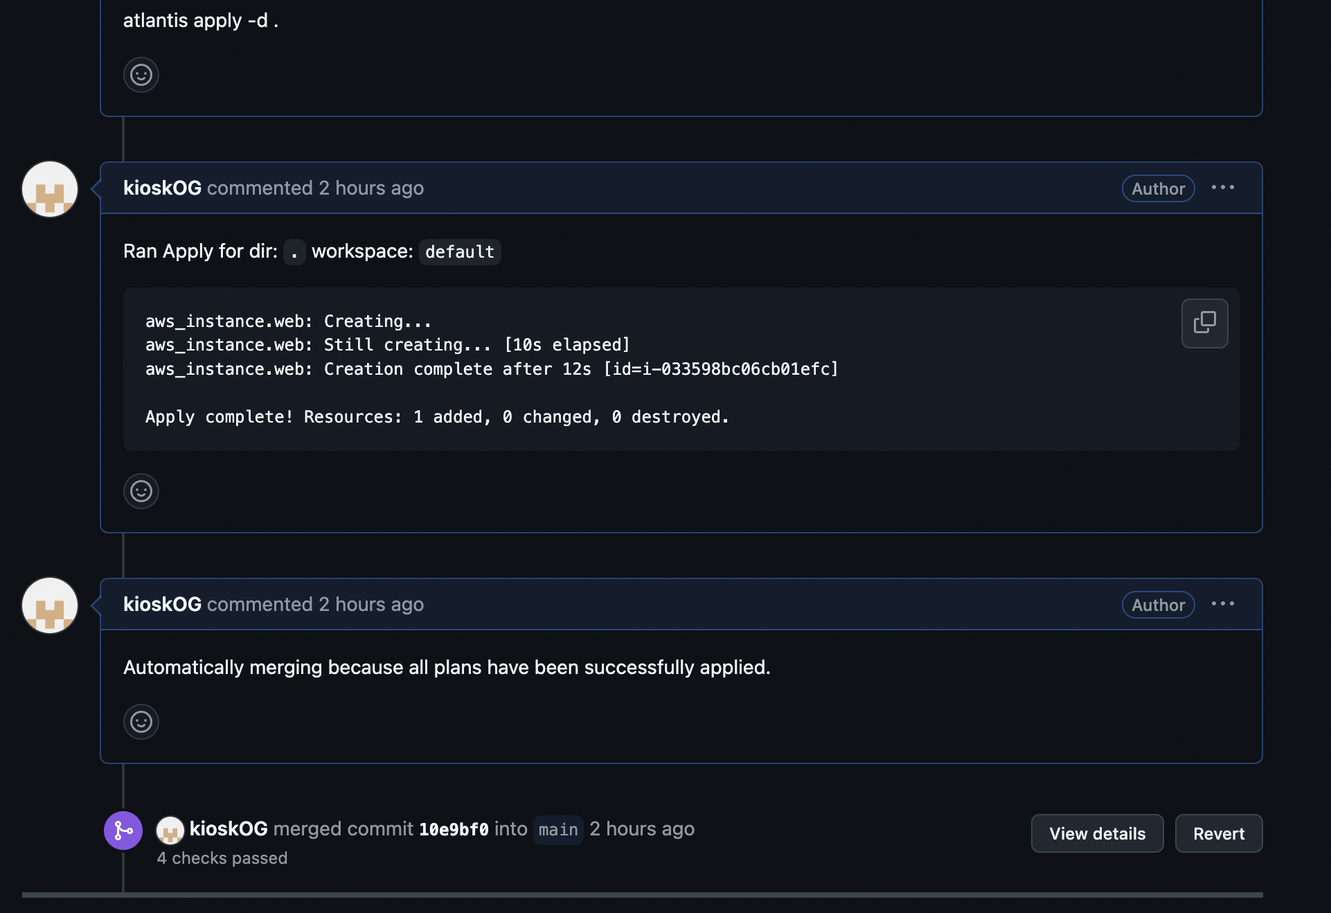Open options menu on auto-merge comment
The width and height of the screenshot is (1331, 913).
point(1222,604)
